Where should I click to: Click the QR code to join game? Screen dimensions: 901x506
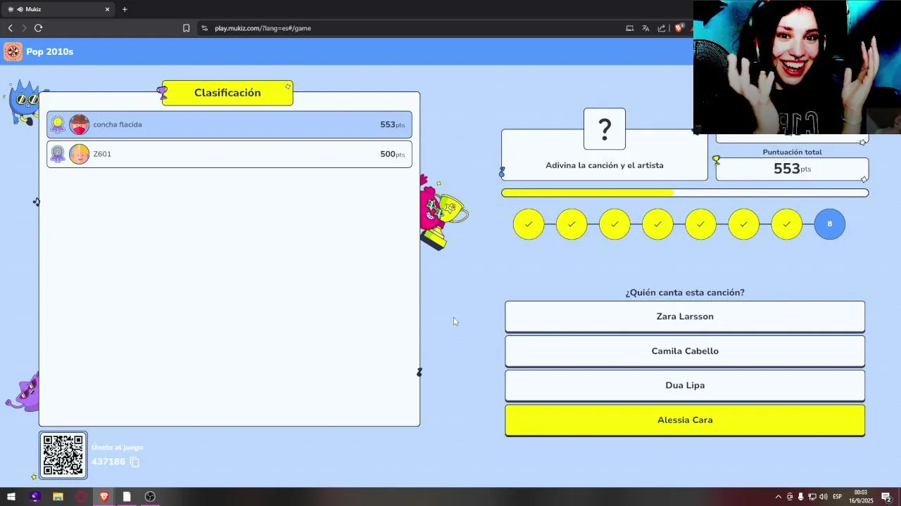[x=63, y=455]
